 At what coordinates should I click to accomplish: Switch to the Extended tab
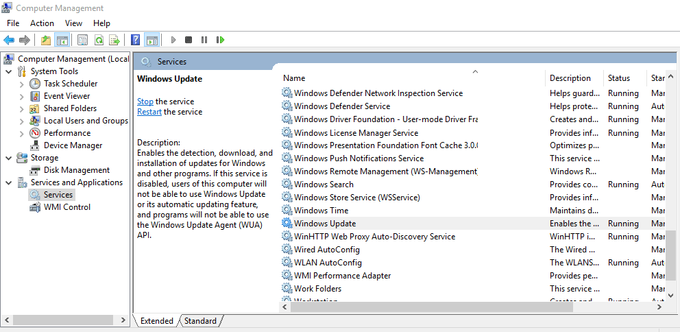pos(156,321)
